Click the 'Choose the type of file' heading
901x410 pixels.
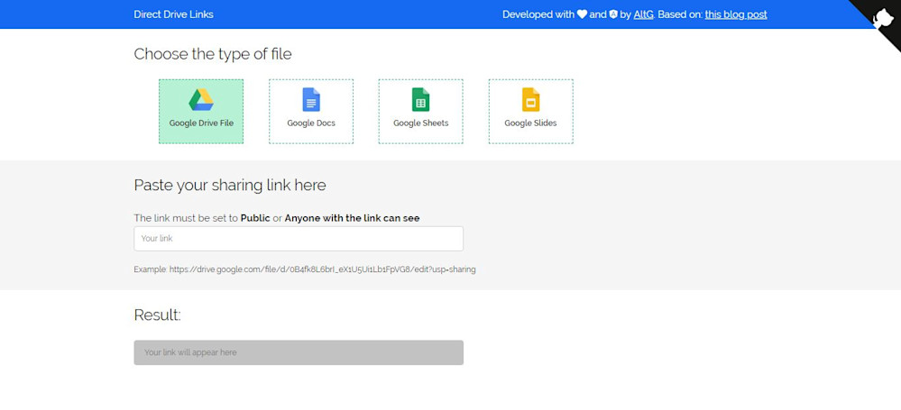click(x=213, y=54)
